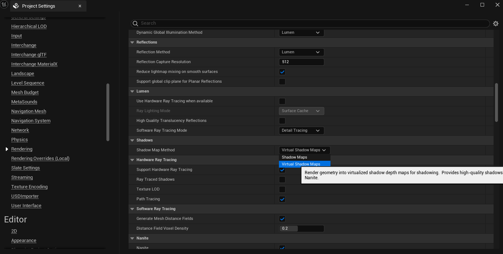Open the settings gear next to search
503x254 pixels.
(496, 24)
